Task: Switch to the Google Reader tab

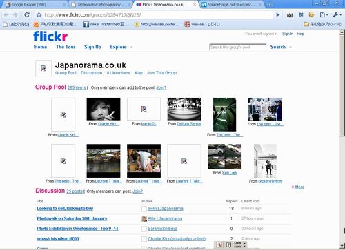Action: (x=34, y=5)
